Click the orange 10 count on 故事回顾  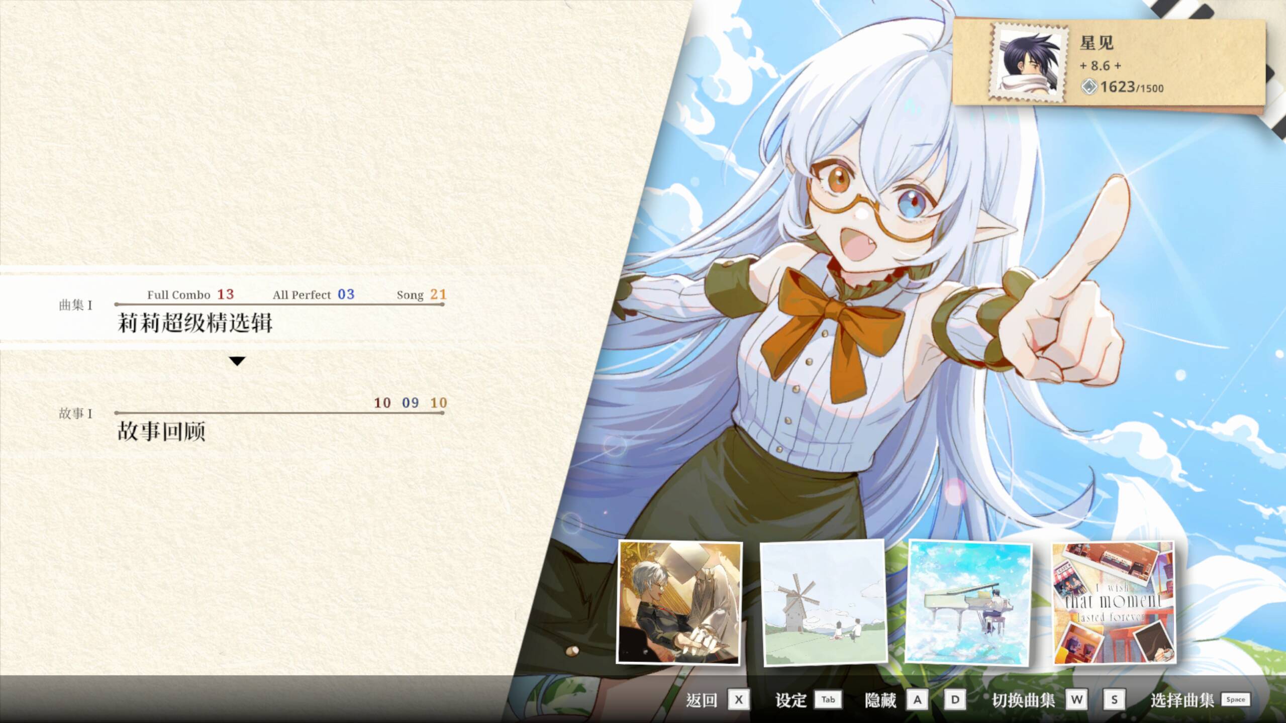438,402
